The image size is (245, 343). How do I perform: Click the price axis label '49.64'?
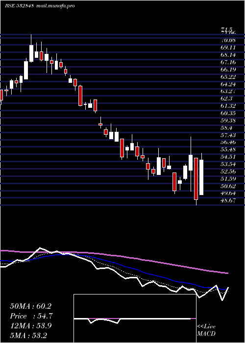(x=228, y=193)
